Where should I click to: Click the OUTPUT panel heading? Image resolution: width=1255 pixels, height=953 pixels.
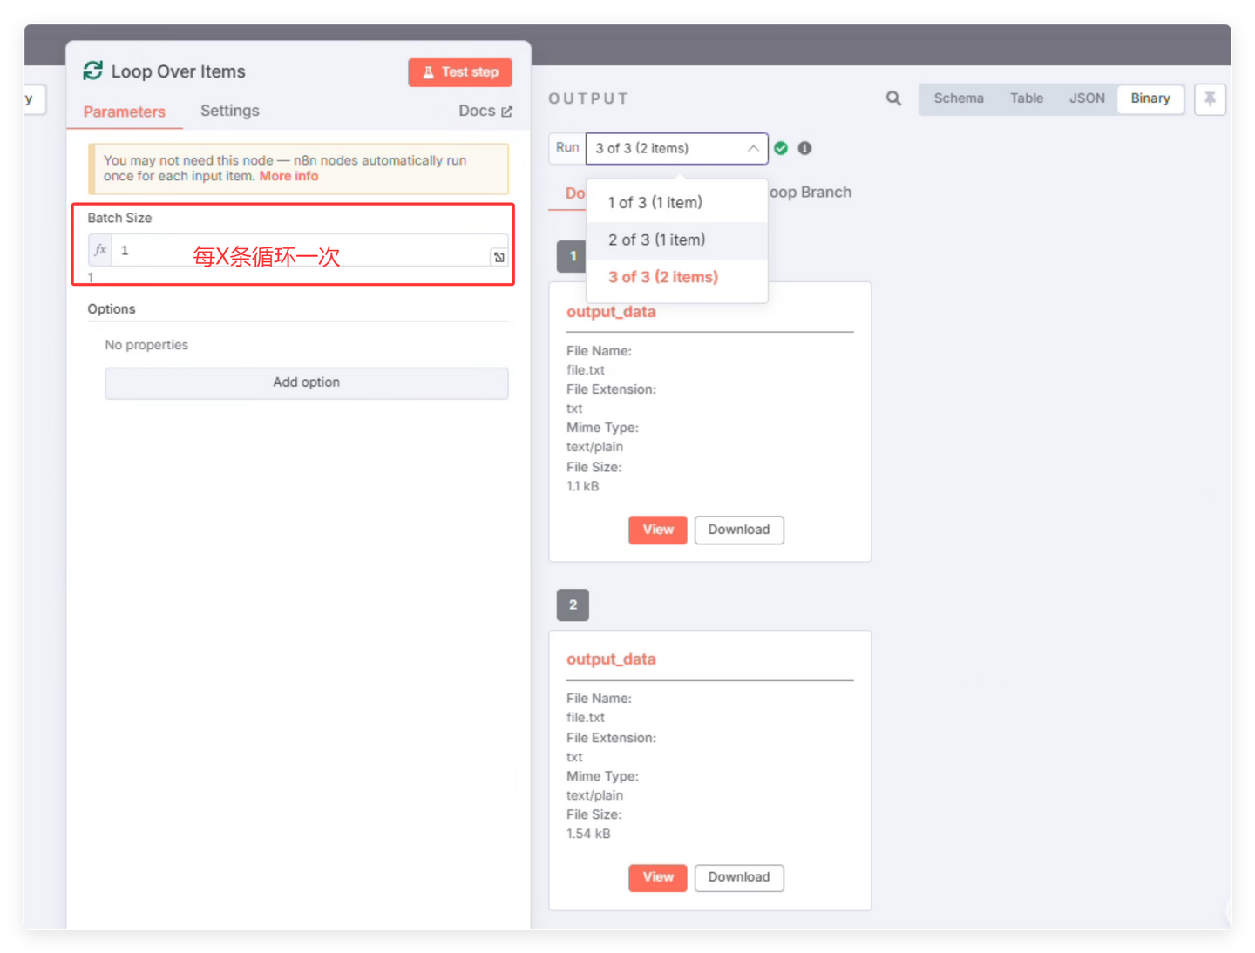[588, 98]
